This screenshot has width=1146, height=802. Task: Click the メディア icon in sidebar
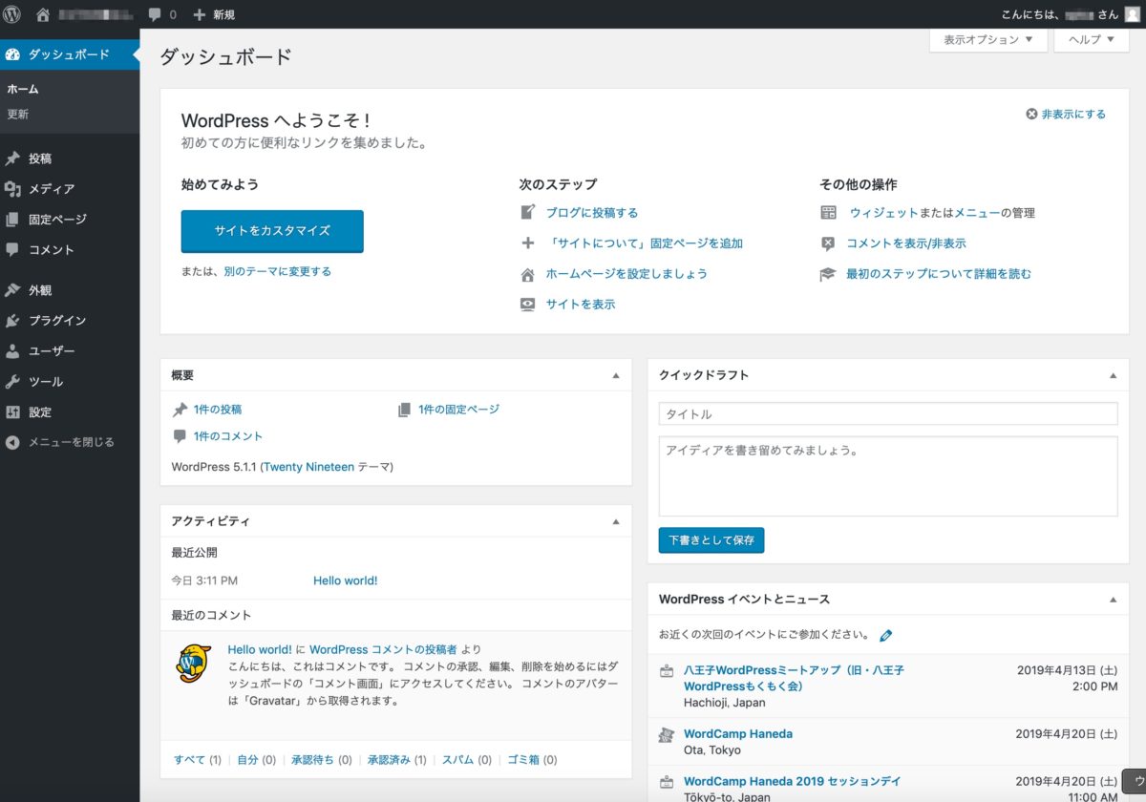pos(12,189)
